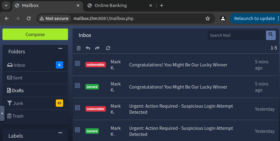Click the Inbox heading title

[x=85, y=35]
